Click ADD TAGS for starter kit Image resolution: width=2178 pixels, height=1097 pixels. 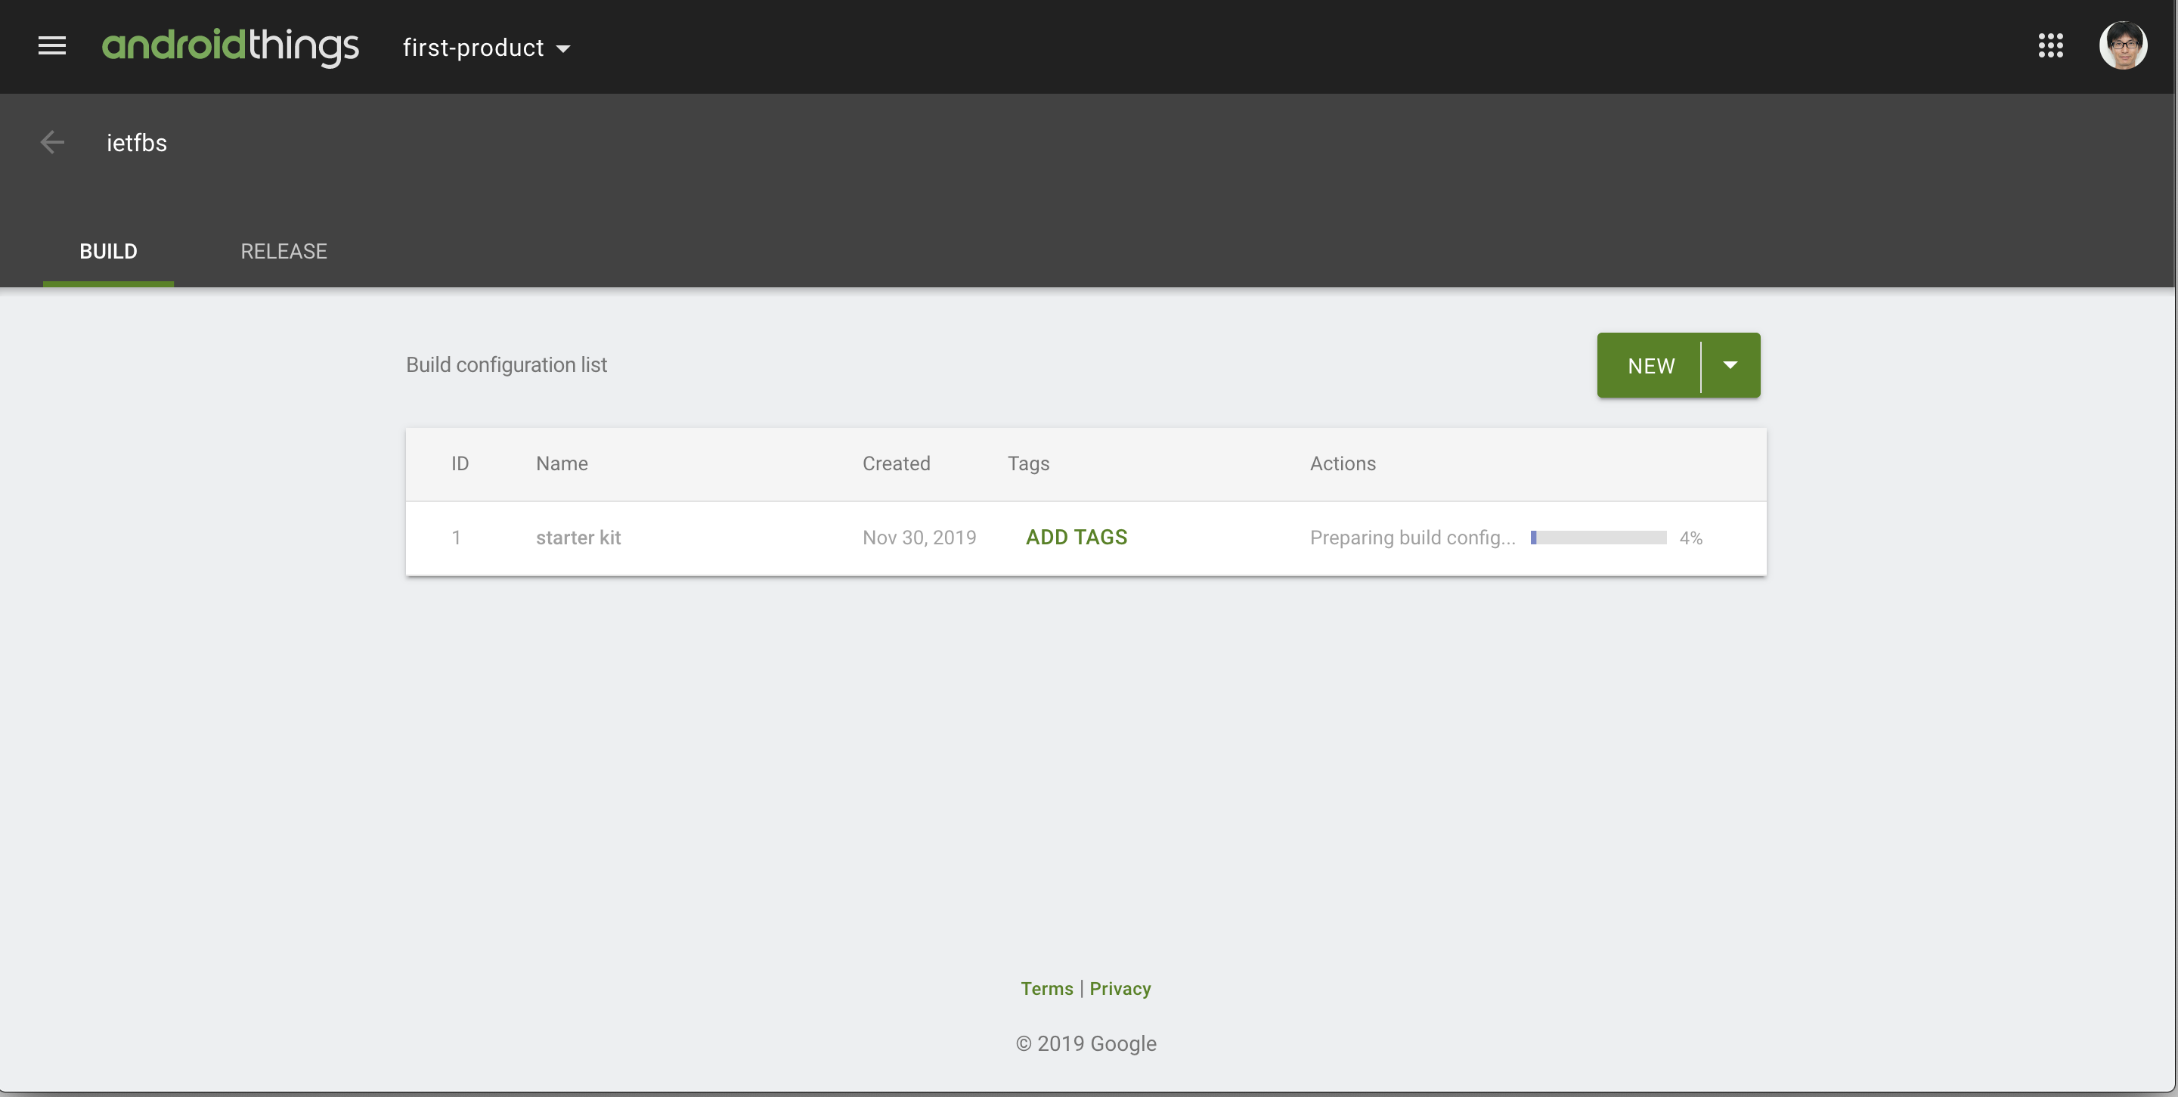coord(1076,537)
